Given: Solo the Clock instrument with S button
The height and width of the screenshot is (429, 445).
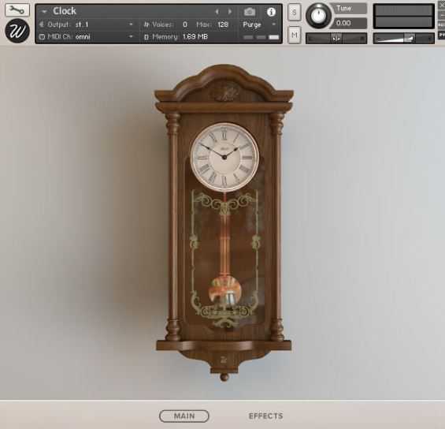Looking at the screenshot, I should [x=294, y=12].
